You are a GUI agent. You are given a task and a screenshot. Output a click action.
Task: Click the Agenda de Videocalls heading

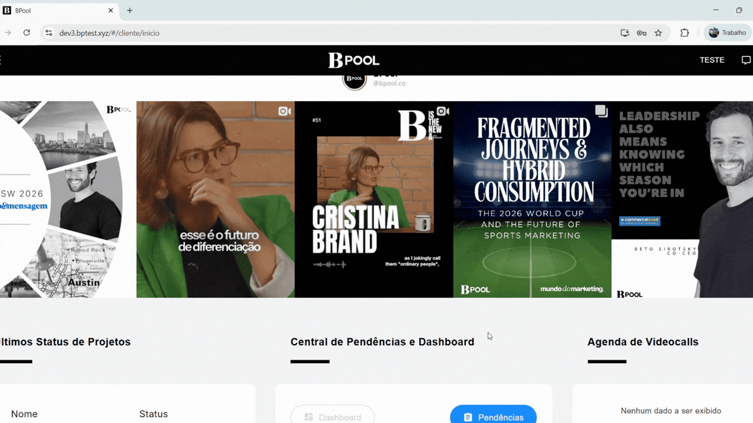point(643,342)
